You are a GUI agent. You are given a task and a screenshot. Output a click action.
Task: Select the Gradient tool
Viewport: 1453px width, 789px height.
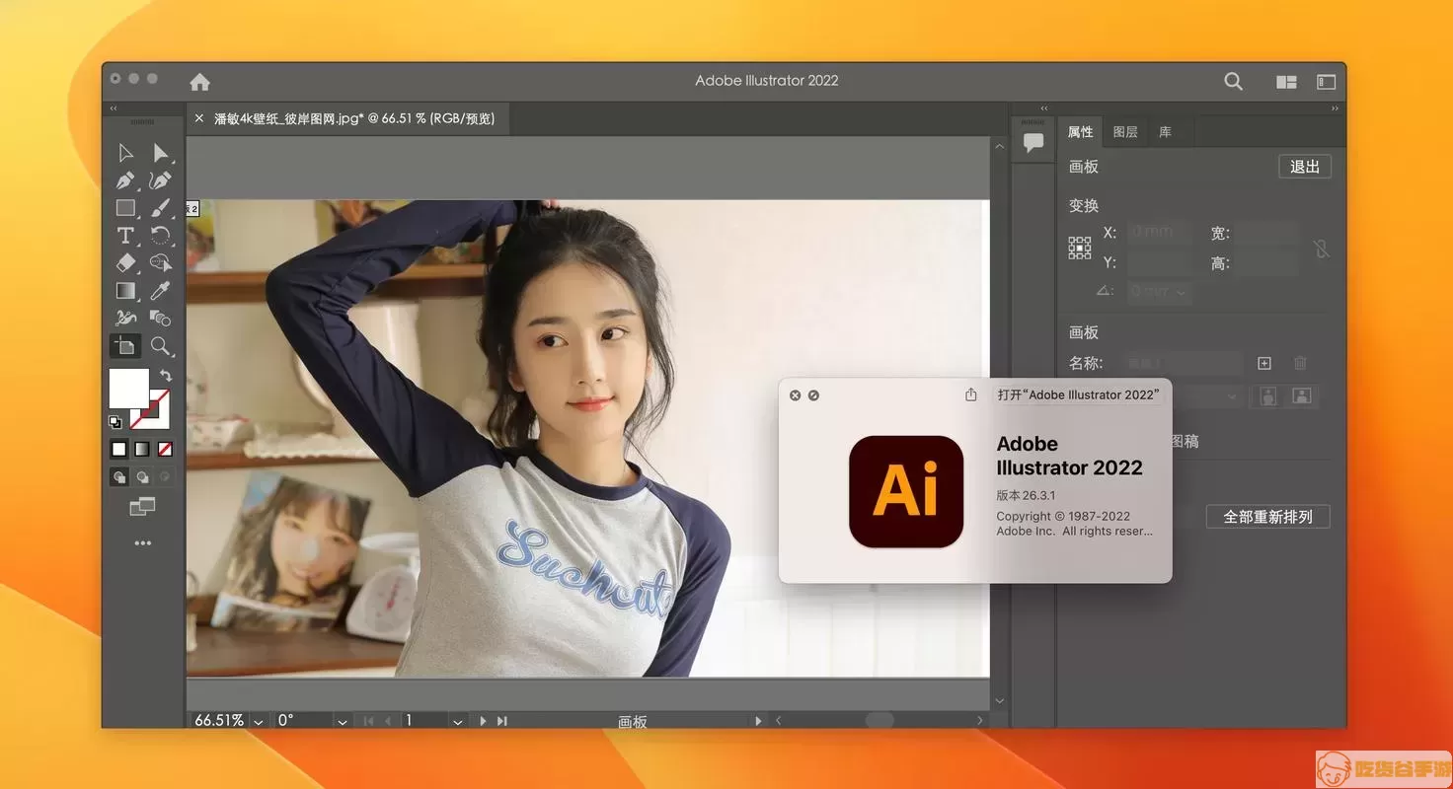pyautogui.click(x=125, y=291)
